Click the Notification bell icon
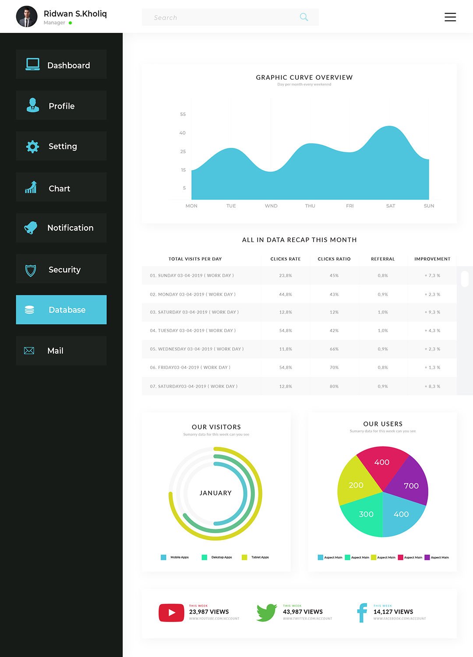This screenshot has width=473, height=657. tap(31, 228)
